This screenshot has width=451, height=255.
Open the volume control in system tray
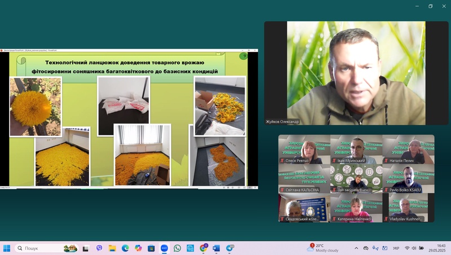(415, 248)
